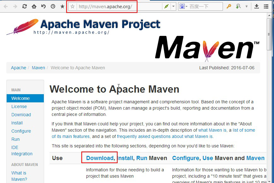Bookmark page with address bar star
Screen dimensions: 274x183
coord(73,7)
